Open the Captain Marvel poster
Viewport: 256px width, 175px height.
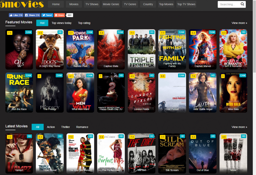point(203,49)
